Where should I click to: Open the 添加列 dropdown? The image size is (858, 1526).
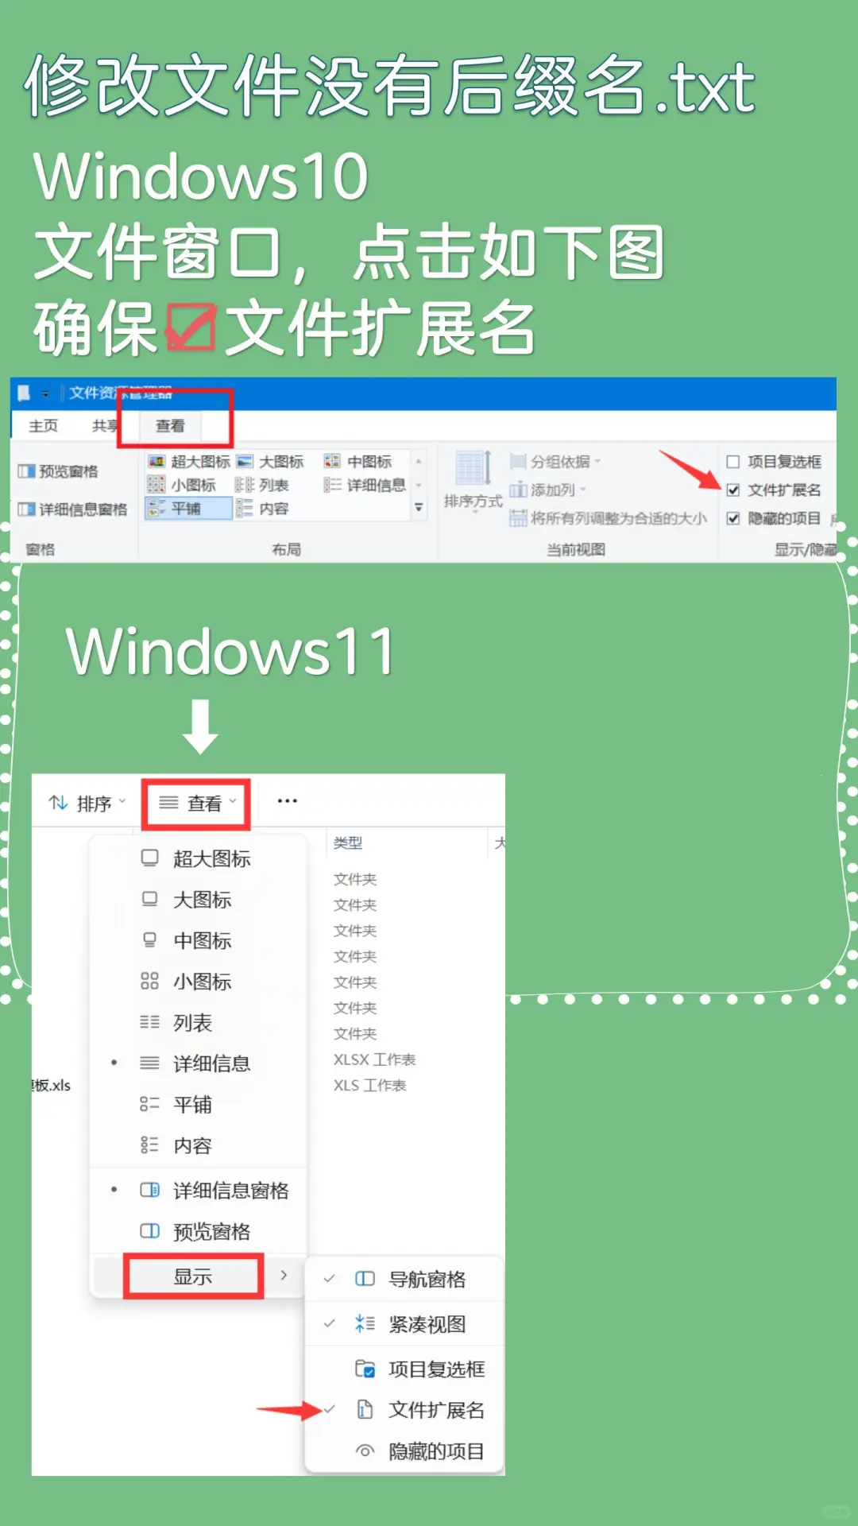tap(548, 490)
